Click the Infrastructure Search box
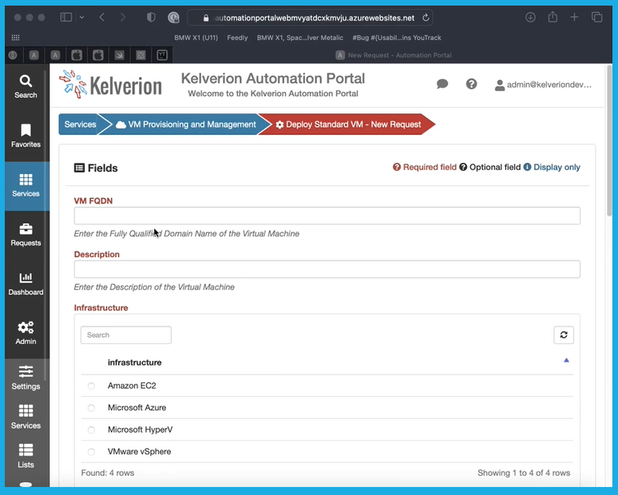 [x=126, y=335]
